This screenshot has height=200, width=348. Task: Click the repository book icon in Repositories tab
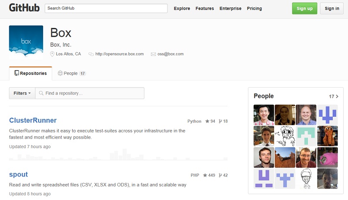pos(17,73)
